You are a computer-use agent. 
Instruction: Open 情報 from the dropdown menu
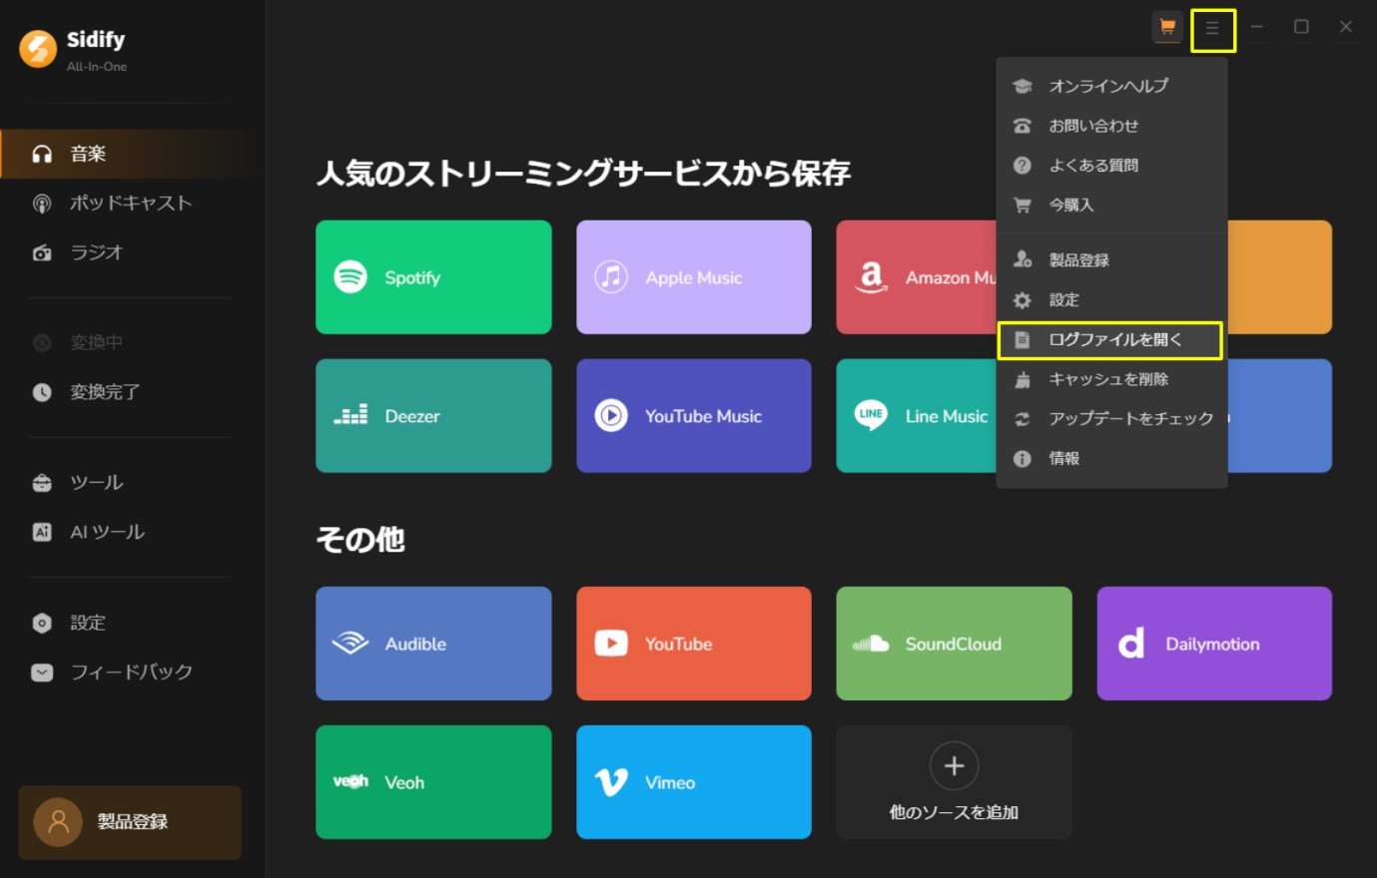1111,459
